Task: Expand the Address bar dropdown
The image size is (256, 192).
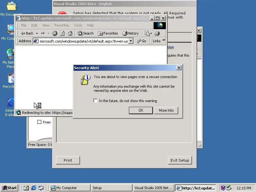Action: coord(131,41)
